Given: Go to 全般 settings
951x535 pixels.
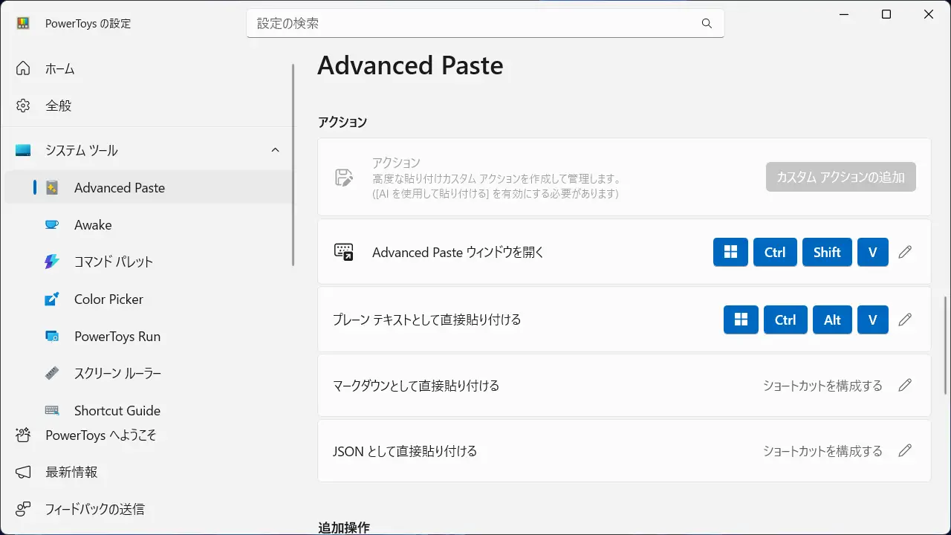Looking at the screenshot, I should (x=58, y=106).
